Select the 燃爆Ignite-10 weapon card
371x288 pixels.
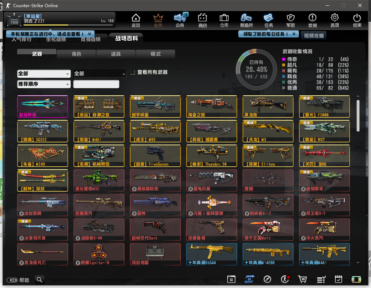click(x=99, y=254)
